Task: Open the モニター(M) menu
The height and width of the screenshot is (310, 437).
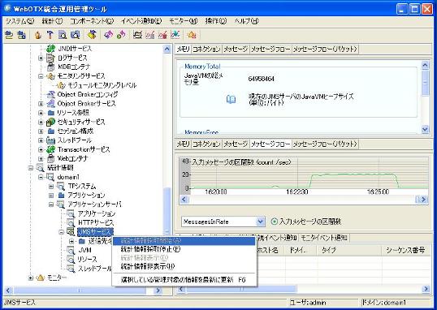Action: click(x=184, y=21)
